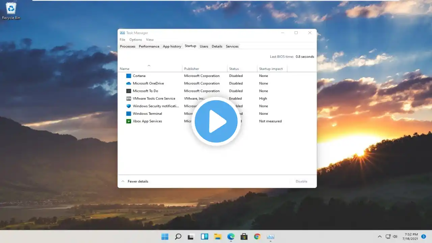Click the Disable button
This screenshot has width=432, height=243.
click(x=301, y=181)
